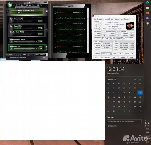Unlock the profile lock icon in Afterburner
This screenshot has width=151, height=145.
(7, 55)
